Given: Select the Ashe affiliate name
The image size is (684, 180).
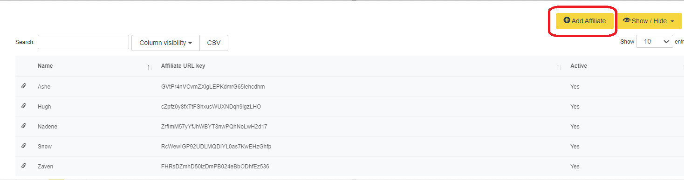Looking at the screenshot, I should 44,87.
